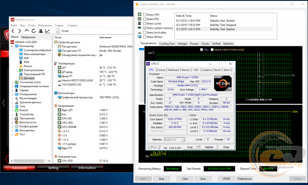
Task: Click the Температуры section header icon
Action: click(56, 63)
